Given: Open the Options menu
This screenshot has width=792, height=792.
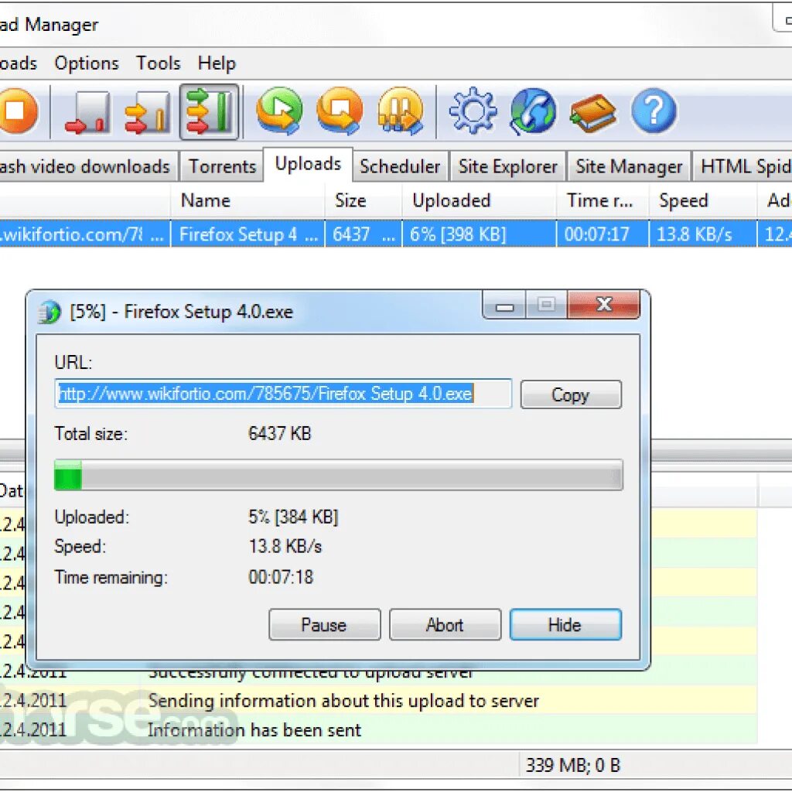Looking at the screenshot, I should [x=87, y=63].
